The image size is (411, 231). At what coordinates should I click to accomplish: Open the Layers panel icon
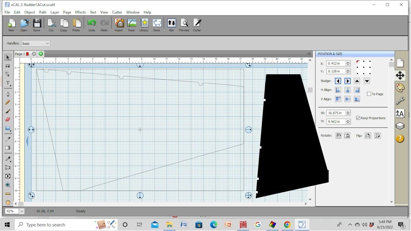coord(400,126)
